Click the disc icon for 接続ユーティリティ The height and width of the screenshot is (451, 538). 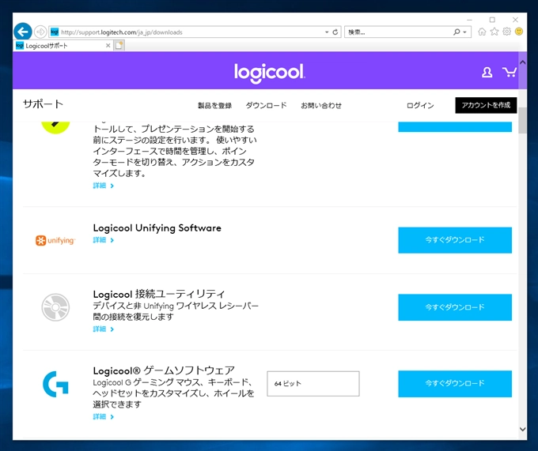click(x=55, y=307)
